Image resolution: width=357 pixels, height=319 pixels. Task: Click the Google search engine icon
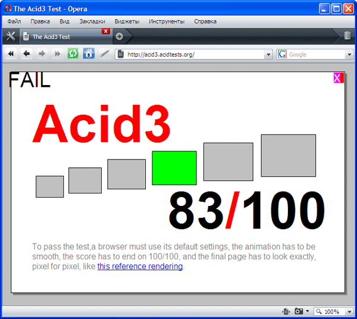282,54
